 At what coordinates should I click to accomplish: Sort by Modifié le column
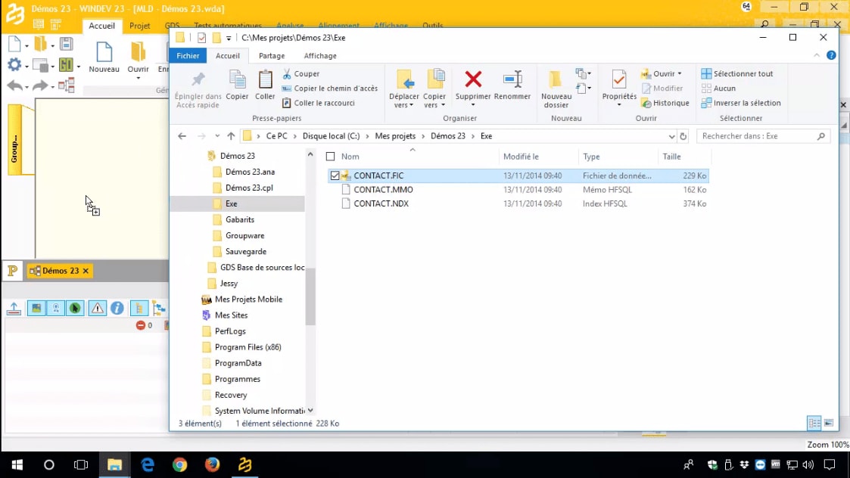(x=521, y=157)
